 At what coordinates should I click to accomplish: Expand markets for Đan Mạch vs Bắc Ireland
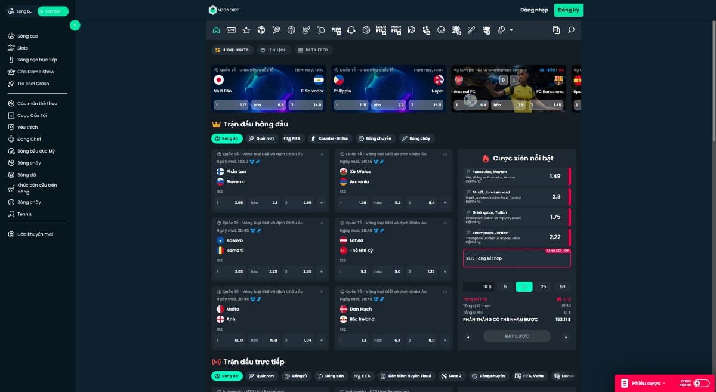coord(445,340)
